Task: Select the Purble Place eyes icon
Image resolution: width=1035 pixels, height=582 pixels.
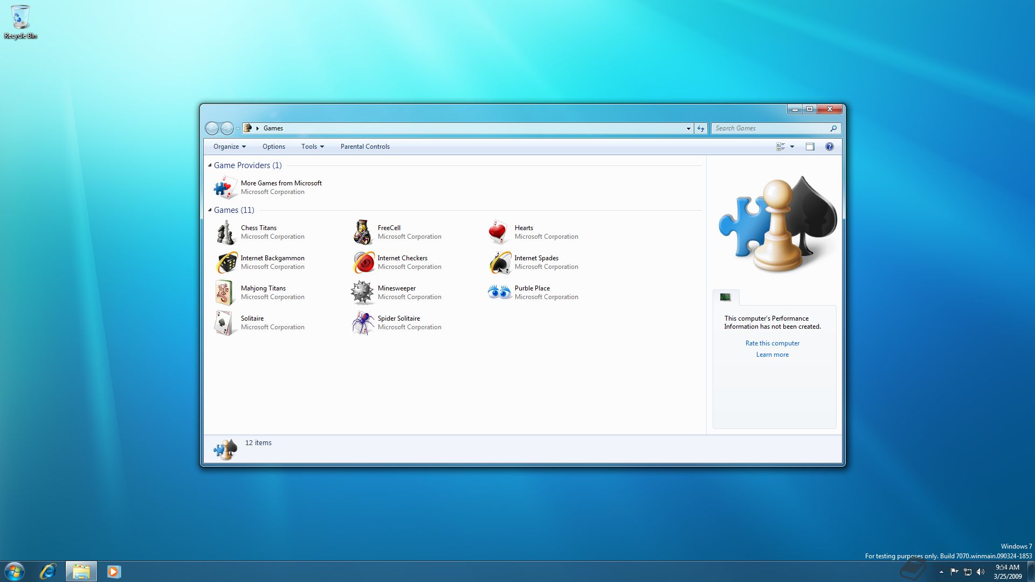Action: click(499, 293)
